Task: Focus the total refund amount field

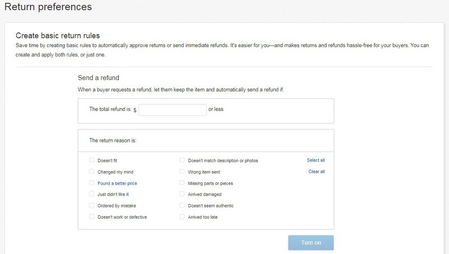Action: click(x=172, y=110)
